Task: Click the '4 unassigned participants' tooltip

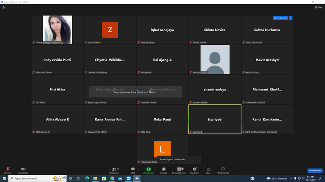Action: [x=179, y=160]
